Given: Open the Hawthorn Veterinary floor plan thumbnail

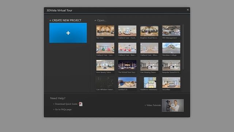Looking at the screenshot, I should 150,82.
